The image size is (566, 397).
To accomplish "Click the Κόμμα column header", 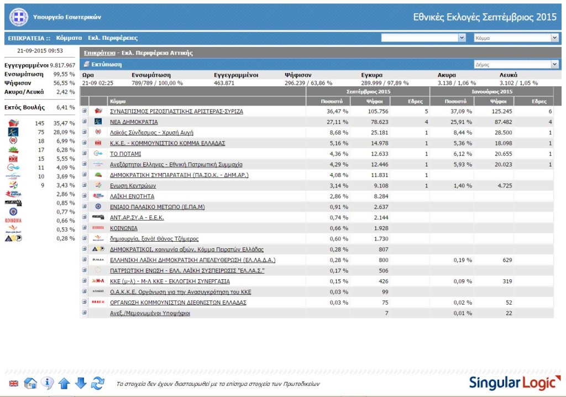I will [207, 101].
